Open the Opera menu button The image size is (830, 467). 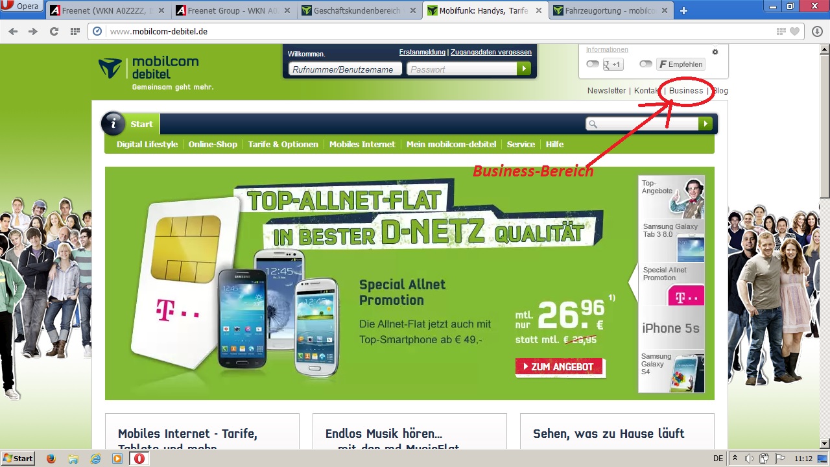[21, 6]
